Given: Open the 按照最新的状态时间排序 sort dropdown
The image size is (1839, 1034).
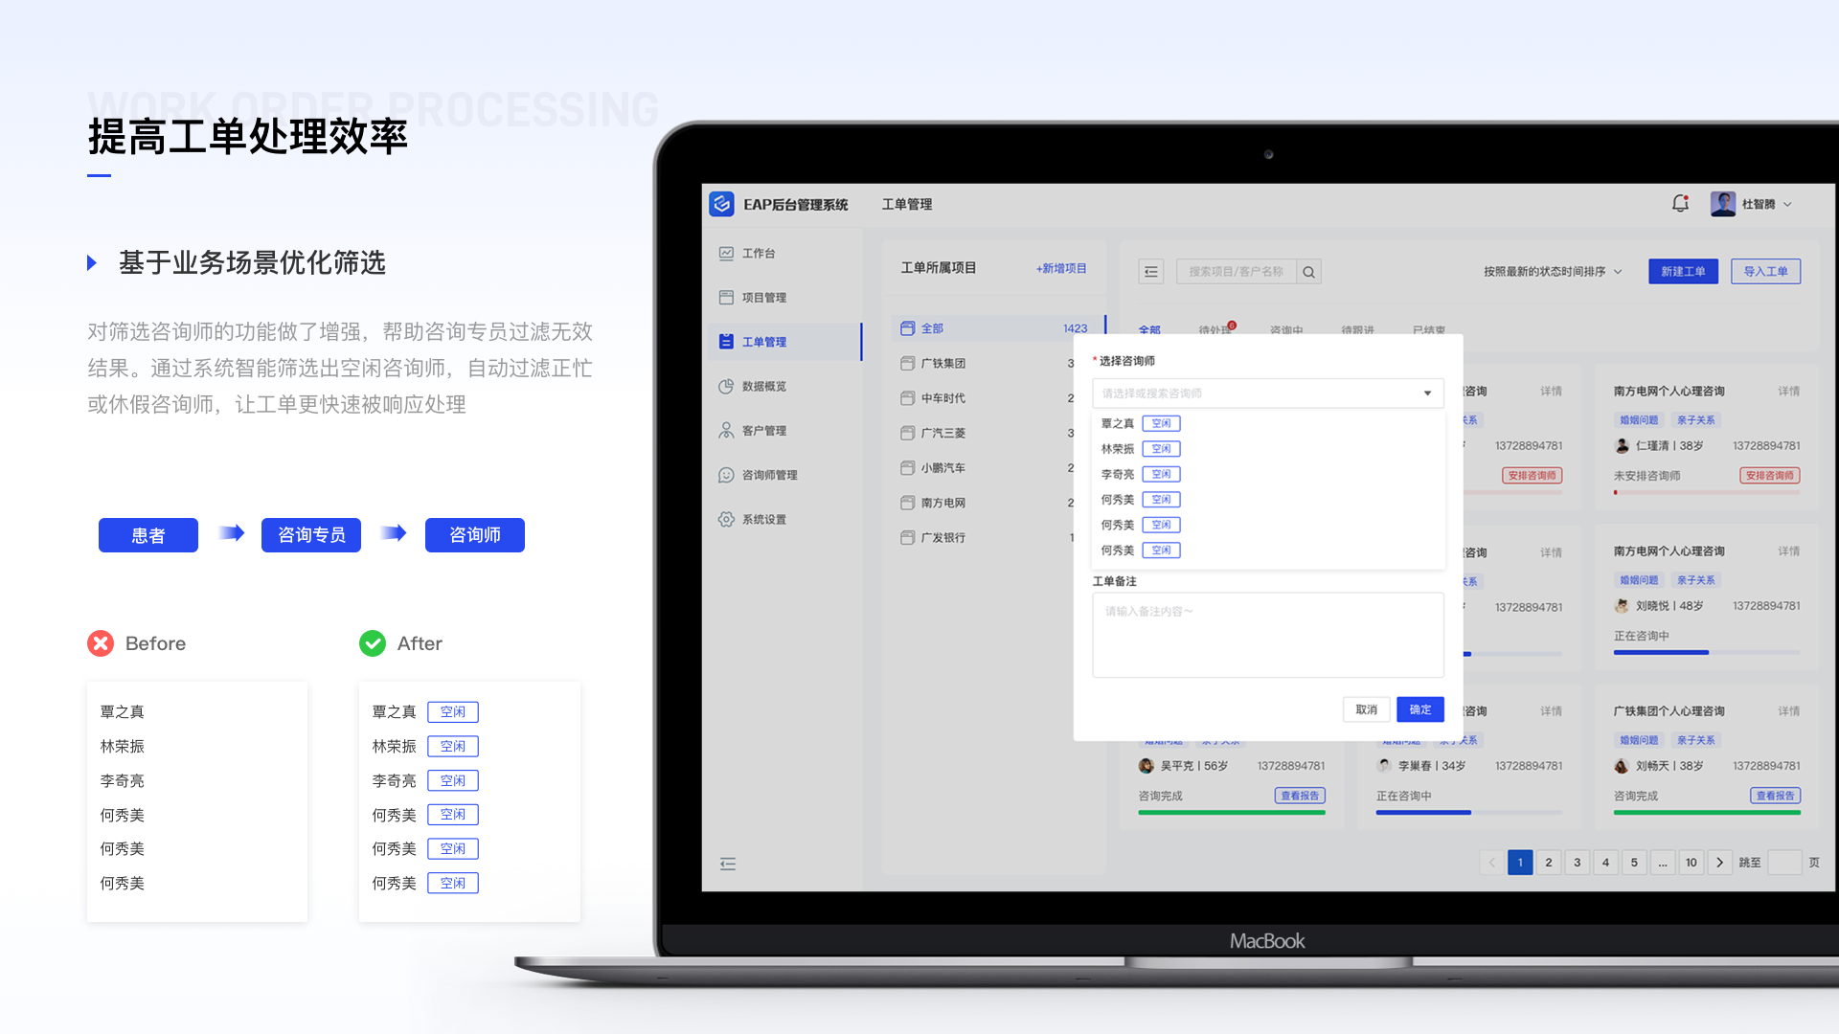Looking at the screenshot, I should pos(1553,272).
